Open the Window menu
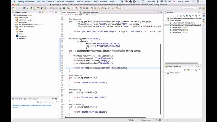This screenshot has width=217, height=122. click(103, 1)
